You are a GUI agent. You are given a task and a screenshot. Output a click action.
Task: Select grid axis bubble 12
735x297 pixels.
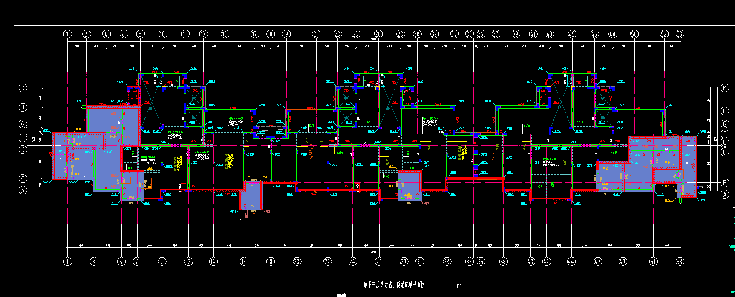click(189, 261)
